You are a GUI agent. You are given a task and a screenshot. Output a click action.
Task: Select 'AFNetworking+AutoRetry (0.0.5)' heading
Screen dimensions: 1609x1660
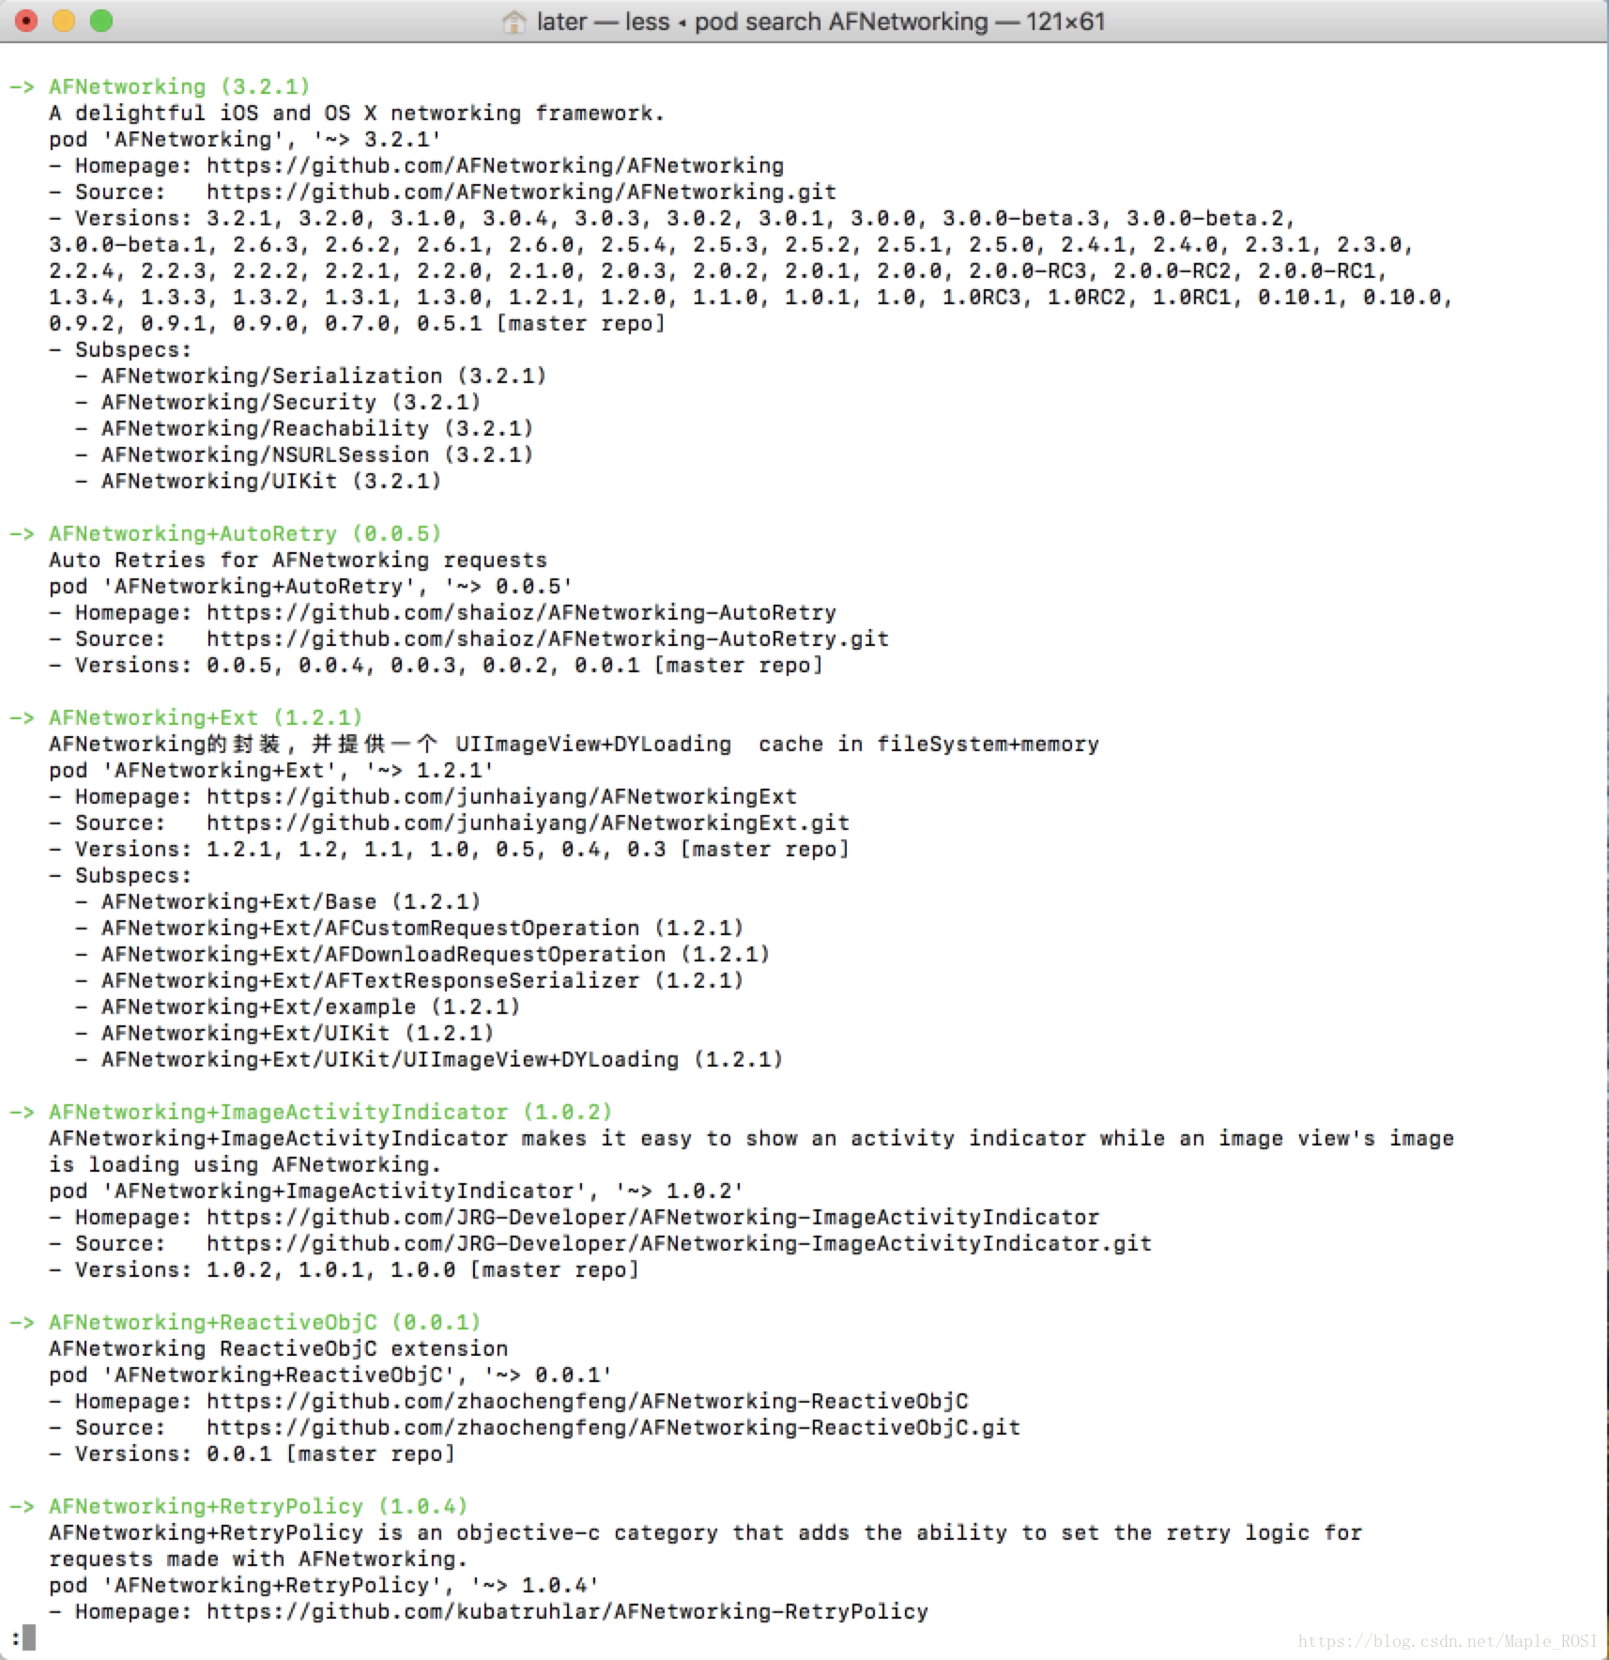(x=245, y=533)
